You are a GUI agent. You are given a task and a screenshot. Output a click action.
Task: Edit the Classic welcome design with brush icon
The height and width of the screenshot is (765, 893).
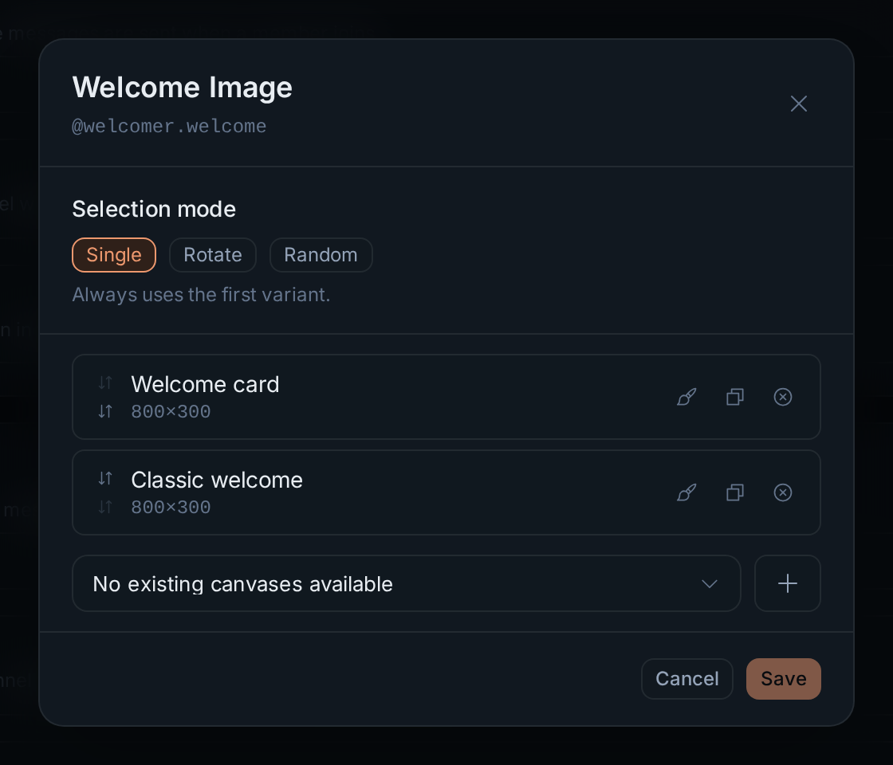686,492
